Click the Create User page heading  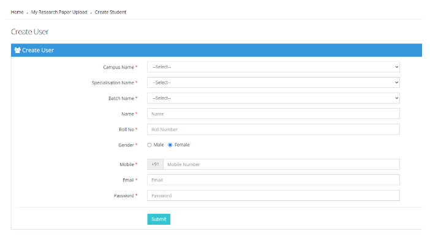coord(29,32)
